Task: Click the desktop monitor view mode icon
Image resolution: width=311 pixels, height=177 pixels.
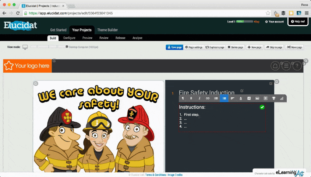Action: 25,47
